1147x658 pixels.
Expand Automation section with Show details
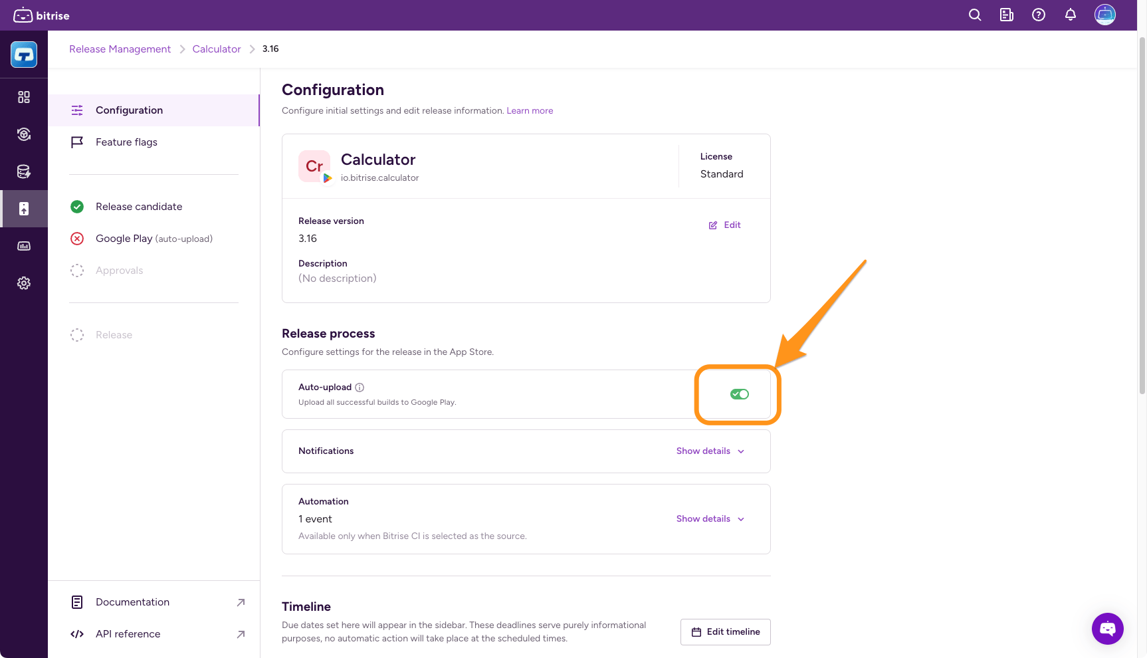(710, 519)
